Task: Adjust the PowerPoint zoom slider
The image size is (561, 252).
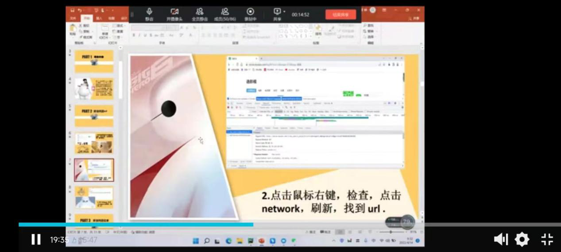Action: click(x=391, y=232)
